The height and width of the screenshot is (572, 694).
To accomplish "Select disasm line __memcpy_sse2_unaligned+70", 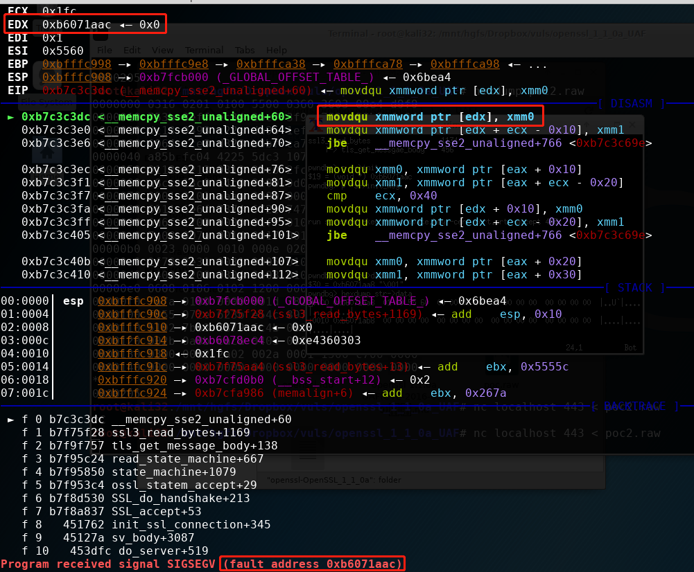I will (x=157, y=143).
